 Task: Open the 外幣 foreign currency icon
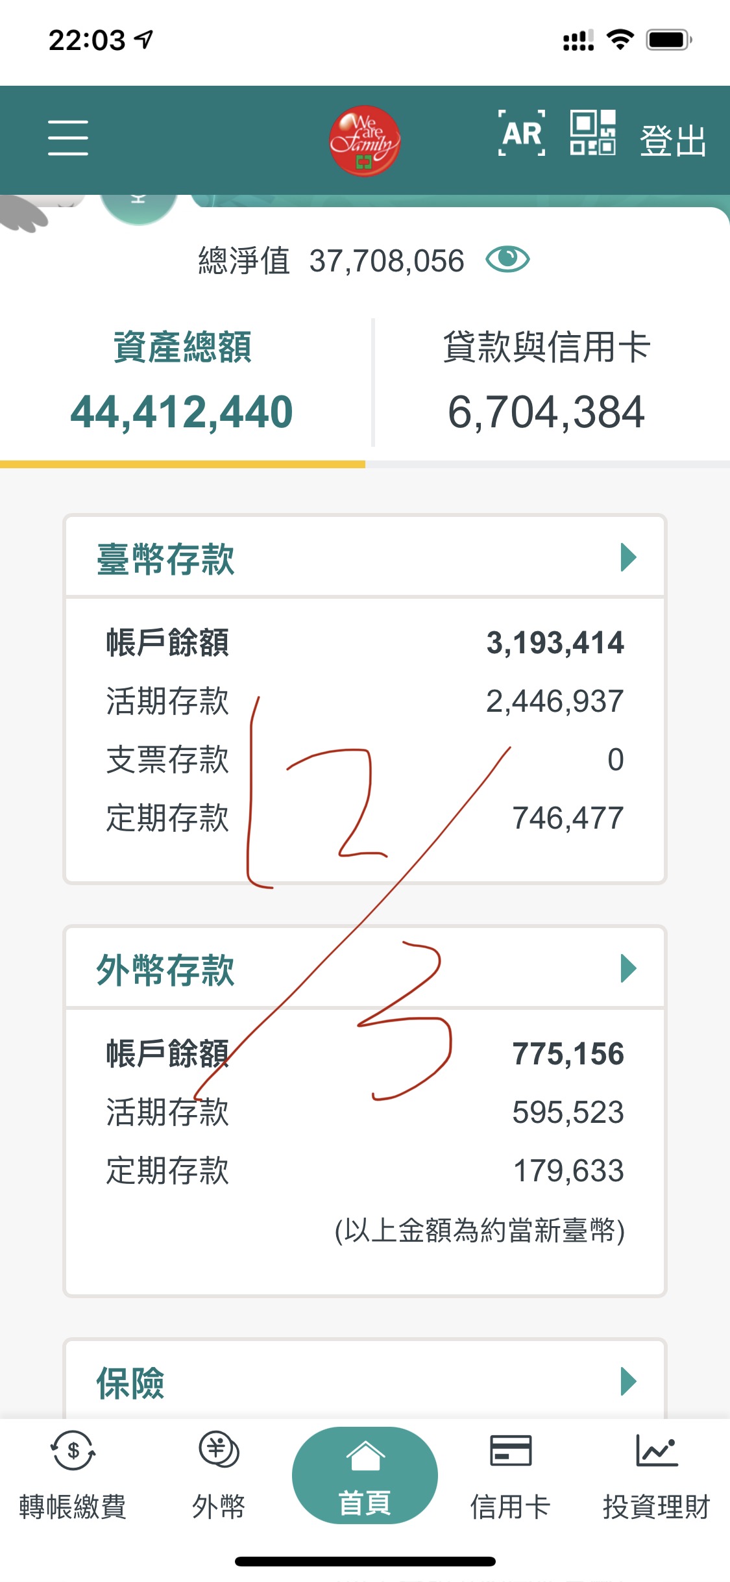click(x=219, y=1451)
